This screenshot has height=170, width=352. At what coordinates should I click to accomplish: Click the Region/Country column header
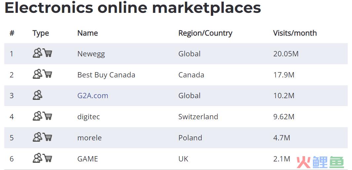[x=205, y=33]
